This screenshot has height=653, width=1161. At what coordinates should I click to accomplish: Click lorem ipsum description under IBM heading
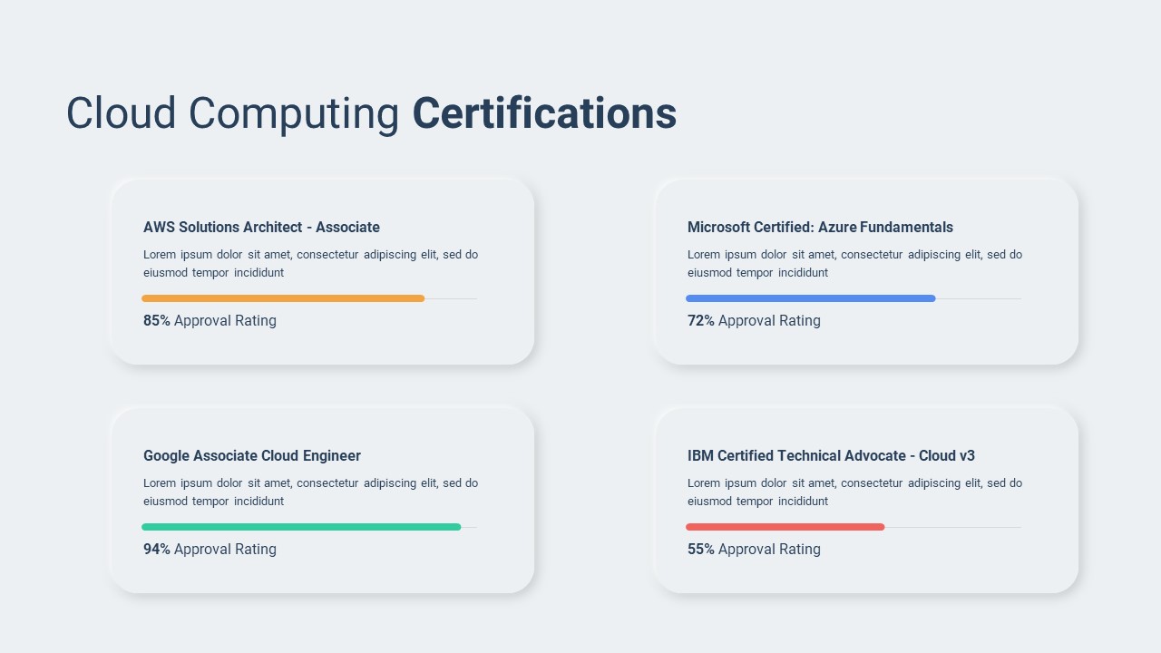tap(854, 492)
